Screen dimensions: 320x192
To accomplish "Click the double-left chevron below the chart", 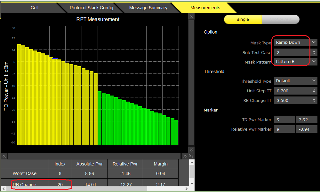I will click(4, 156).
